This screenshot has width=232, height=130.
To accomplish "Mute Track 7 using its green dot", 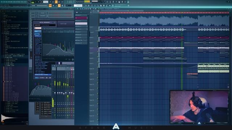I will point(98,57).
